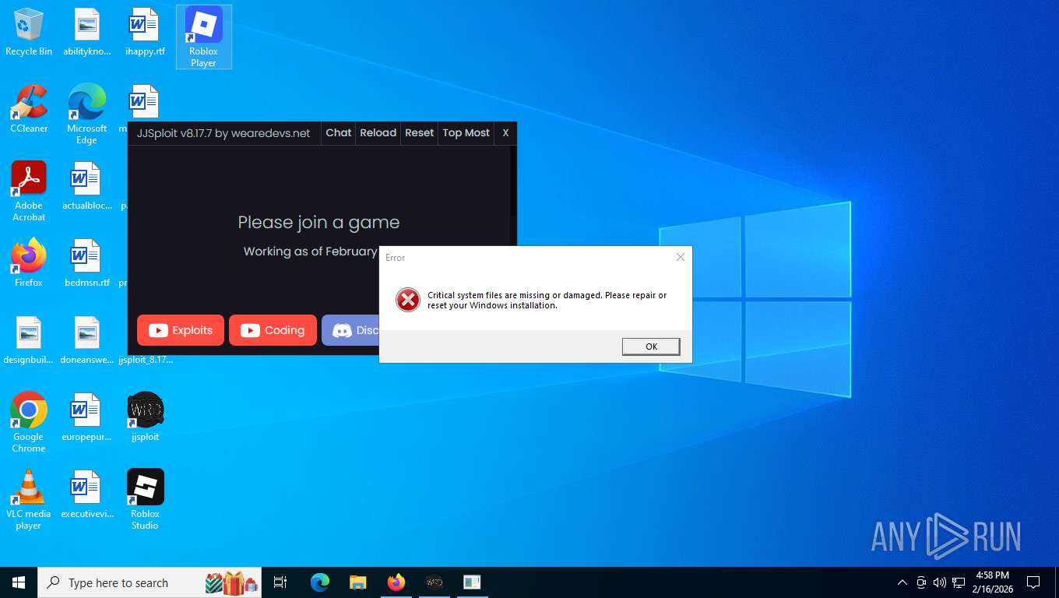Open CCleaner desktop shortcut

pyautogui.click(x=29, y=109)
